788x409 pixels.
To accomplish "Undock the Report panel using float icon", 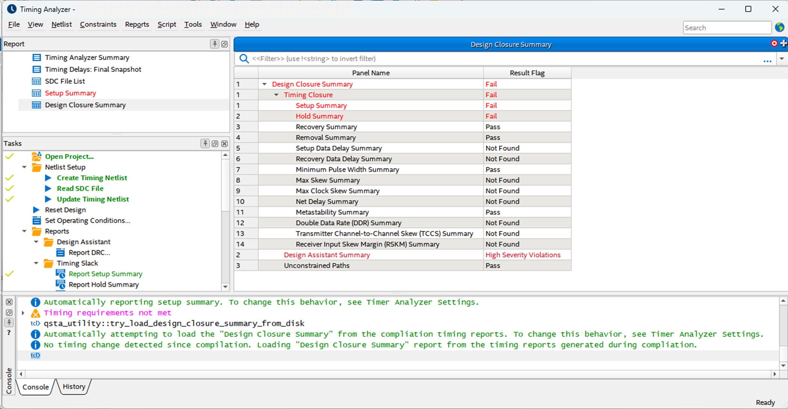I will pyautogui.click(x=224, y=44).
